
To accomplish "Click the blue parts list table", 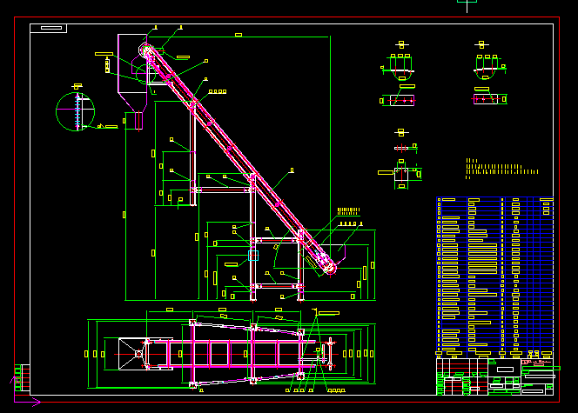I will pos(494,277).
